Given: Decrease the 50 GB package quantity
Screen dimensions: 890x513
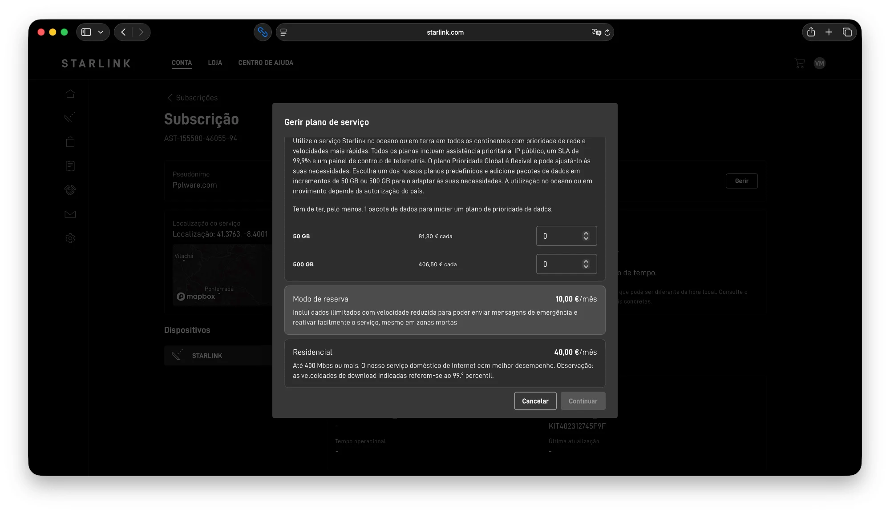Looking at the screenshot, I should click(x=586, y=239).
